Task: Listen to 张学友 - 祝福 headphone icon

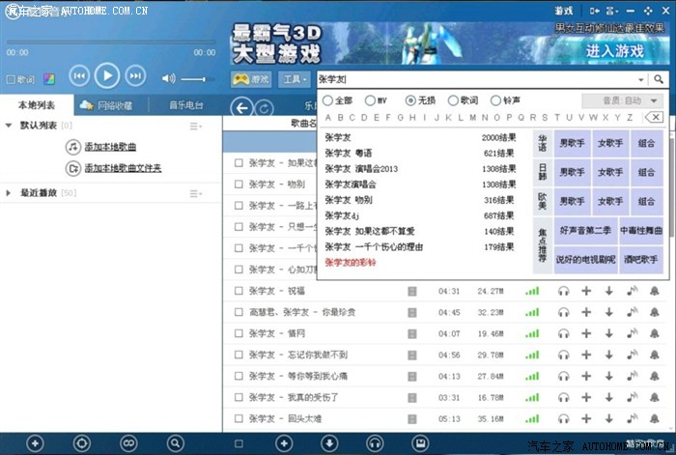Action: (x=563, y=291)
